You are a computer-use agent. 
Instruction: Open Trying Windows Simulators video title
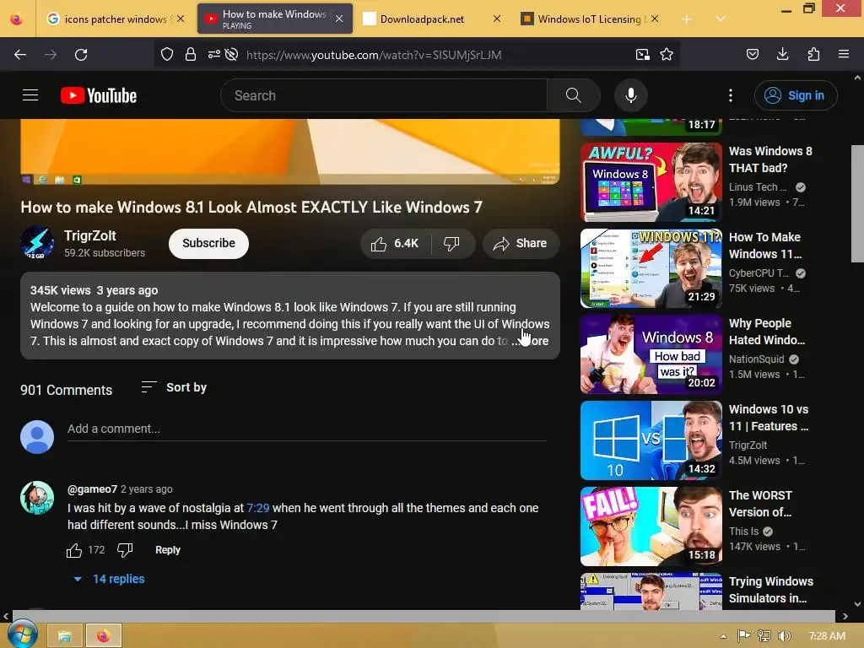pyautogui.click(x=771, y=590)
